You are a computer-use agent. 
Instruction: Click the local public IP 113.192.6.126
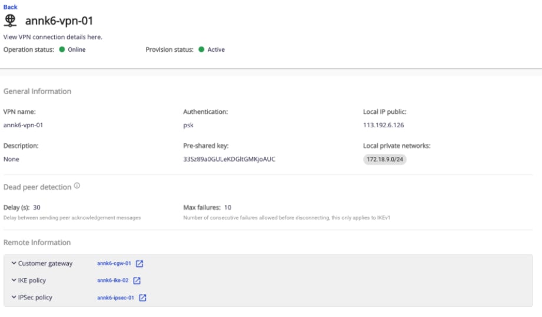pyautogui.click(x=384, y=125)
